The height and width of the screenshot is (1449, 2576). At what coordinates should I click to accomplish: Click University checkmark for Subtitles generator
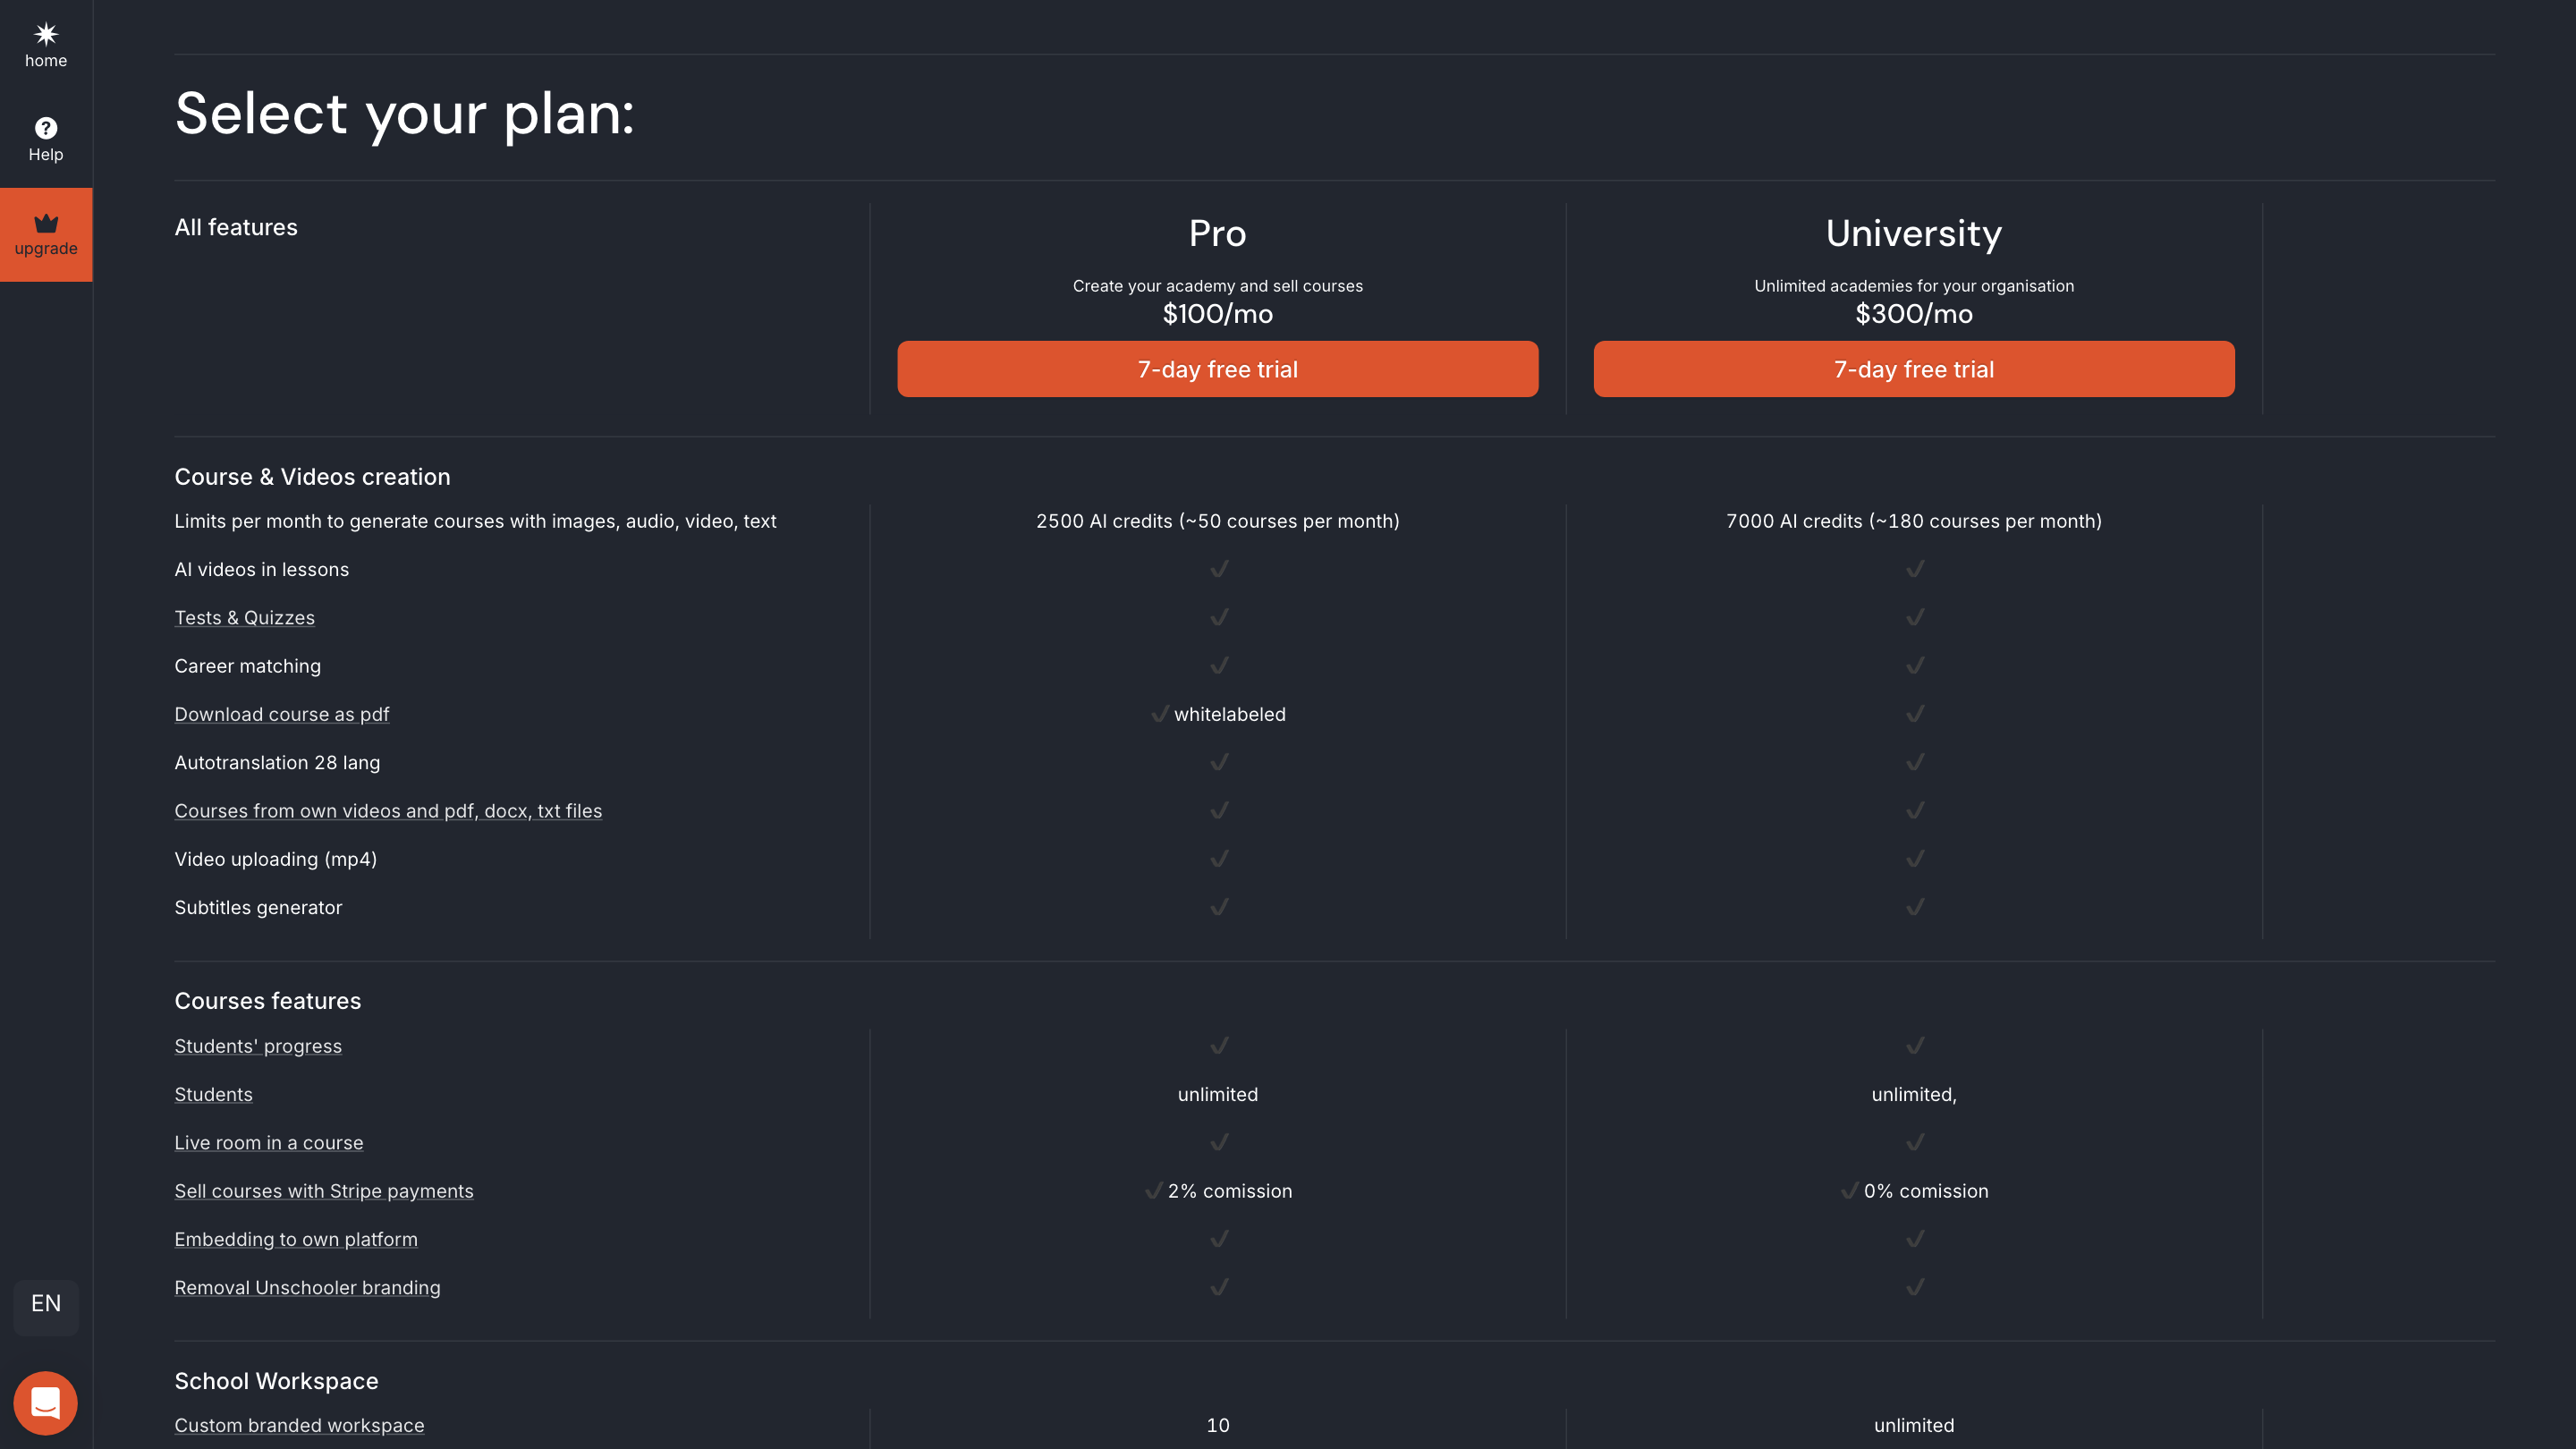(x=1914, y=907)
